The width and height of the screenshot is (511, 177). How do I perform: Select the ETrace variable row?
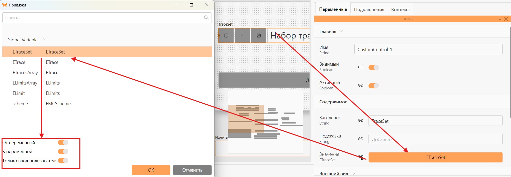pyautogui.click(x=107, y=62)
